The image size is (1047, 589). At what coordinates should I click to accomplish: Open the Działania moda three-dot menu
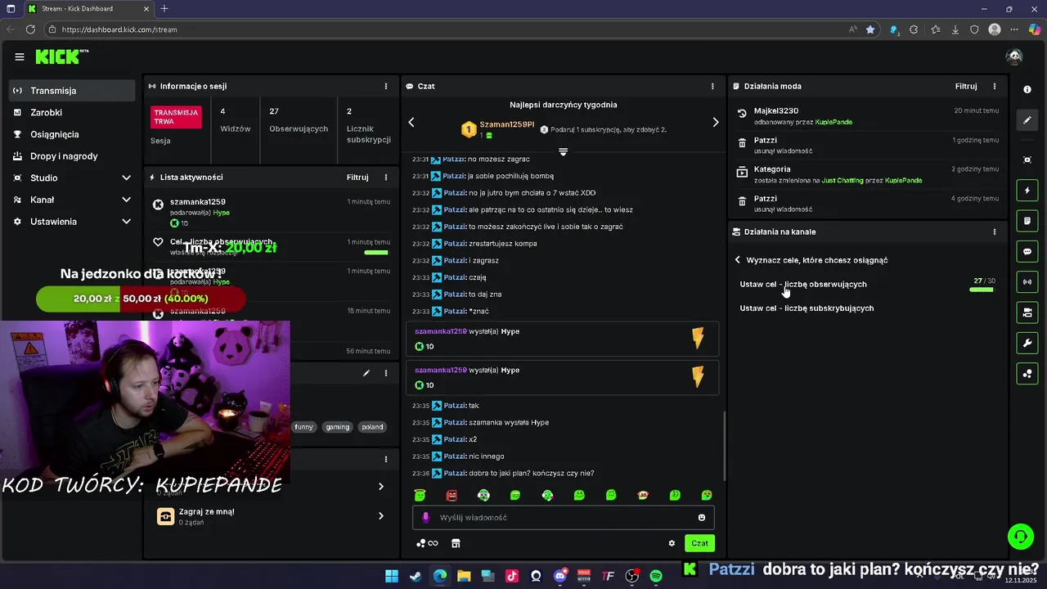(x=995, y=86)
